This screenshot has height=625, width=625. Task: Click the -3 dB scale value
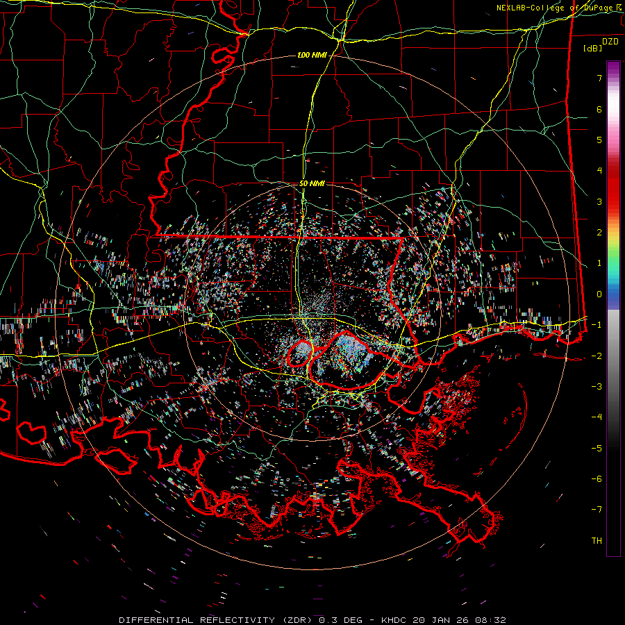[597, 387]
